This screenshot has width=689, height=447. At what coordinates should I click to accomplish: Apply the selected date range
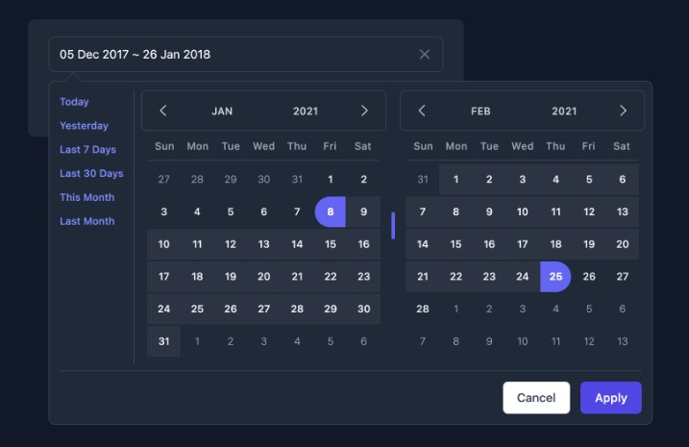[611, 398]
